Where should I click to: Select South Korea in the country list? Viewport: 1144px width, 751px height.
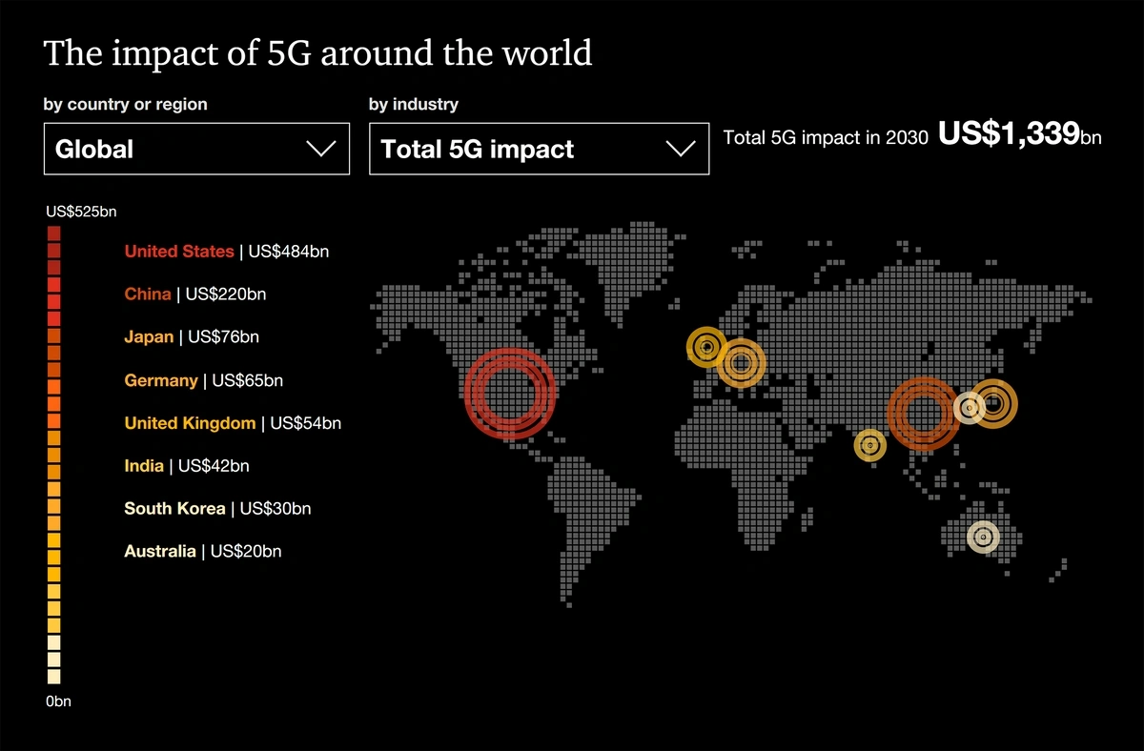[174, 509]
